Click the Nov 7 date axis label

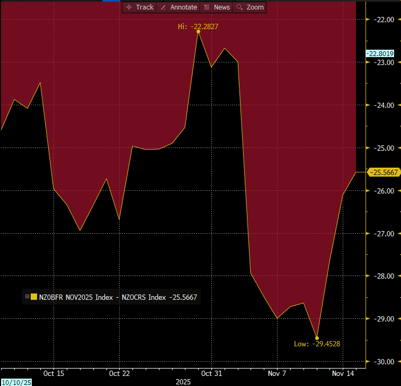pyautogui.click(x=277, y=373)
